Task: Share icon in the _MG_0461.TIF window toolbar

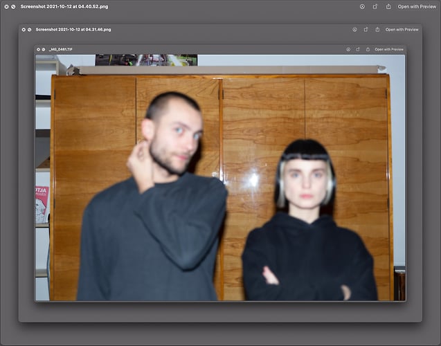Action: pyautogui.click(x=366, y=50)
